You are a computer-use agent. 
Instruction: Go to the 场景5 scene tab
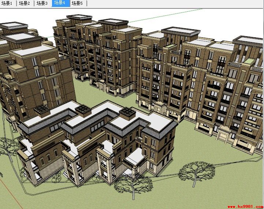tap(78, 3)
